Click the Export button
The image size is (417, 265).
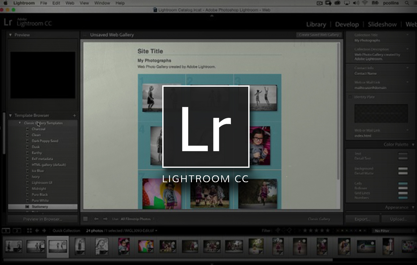coord(362,219)
